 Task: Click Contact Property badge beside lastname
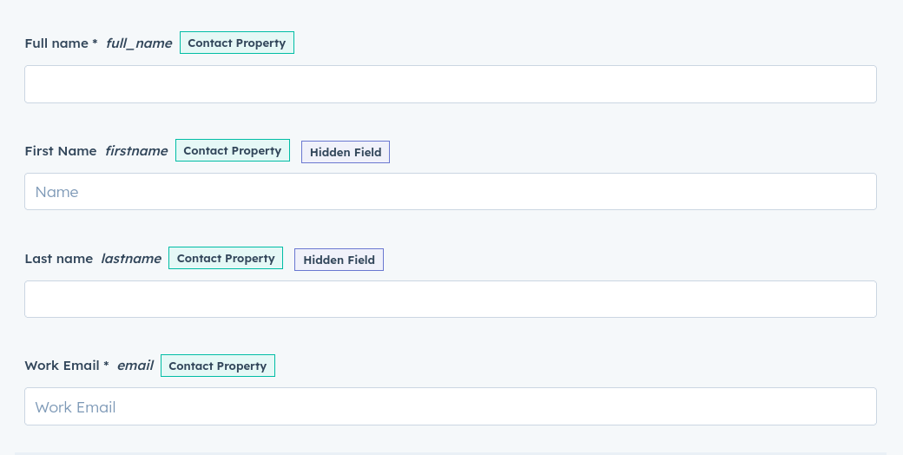(x=226, y=258)
